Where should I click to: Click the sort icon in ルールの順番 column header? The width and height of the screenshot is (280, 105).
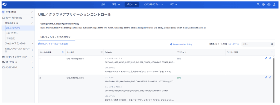(x=63, y=52)
